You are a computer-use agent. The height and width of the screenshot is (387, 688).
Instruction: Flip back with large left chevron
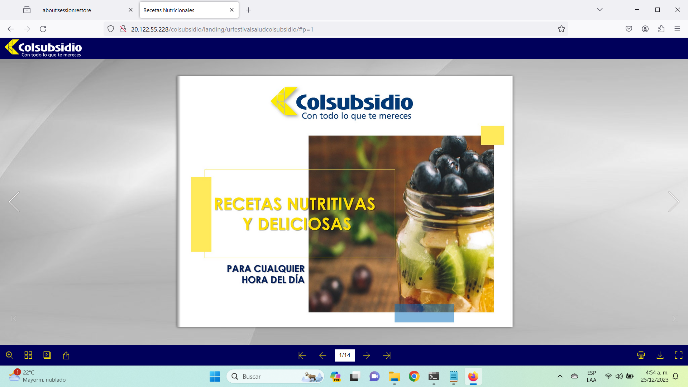14,202
